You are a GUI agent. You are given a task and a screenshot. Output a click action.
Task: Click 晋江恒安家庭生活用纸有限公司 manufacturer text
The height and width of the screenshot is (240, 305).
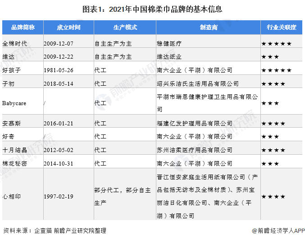point(201,177)
